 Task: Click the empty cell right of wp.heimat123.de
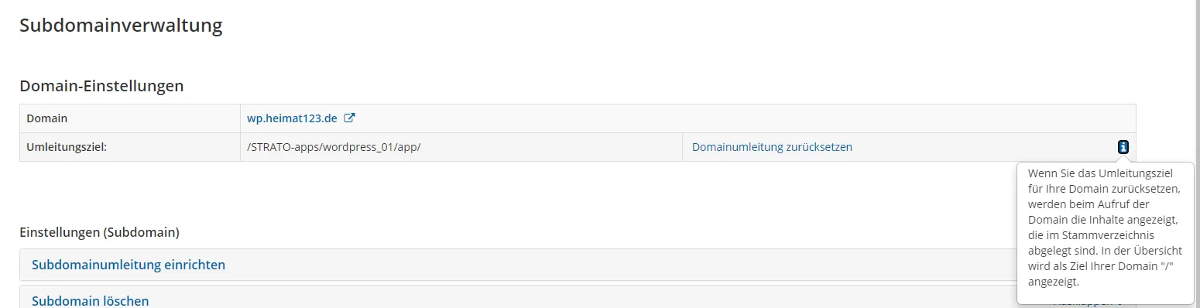pyautogui.click(x=909, y=118)
